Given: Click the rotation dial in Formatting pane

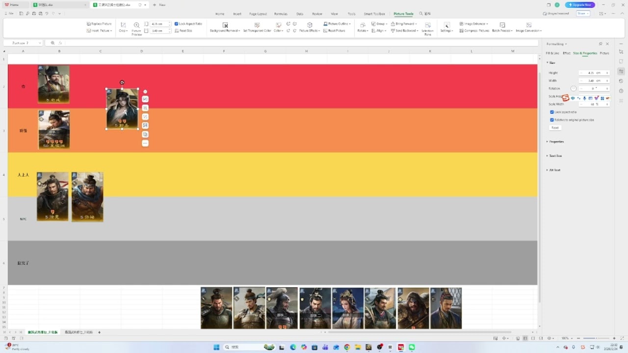Looking at the screenshot, I should 574,88.
